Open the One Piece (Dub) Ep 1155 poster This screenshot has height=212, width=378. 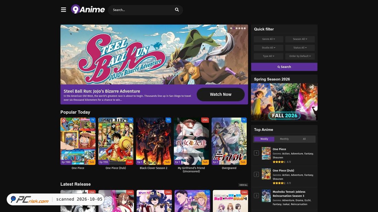(116, 141)
